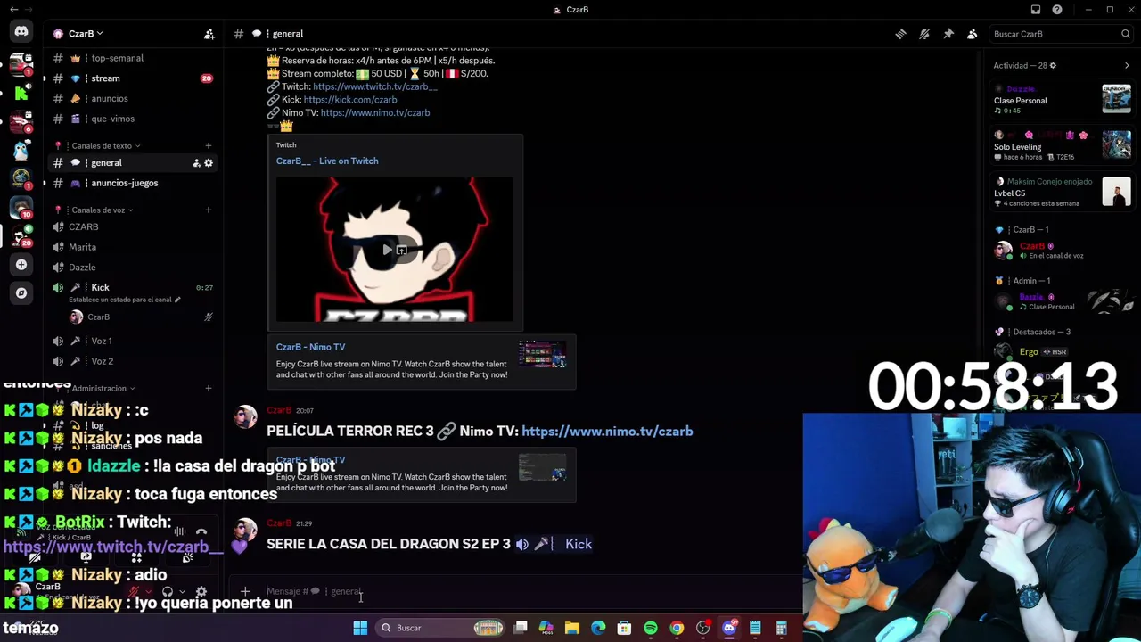Open threads icon in channel header
The image size is (1141, 642).
[900, 34]
